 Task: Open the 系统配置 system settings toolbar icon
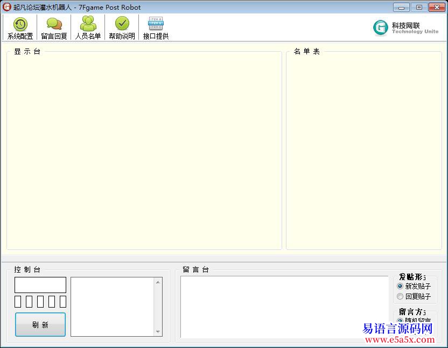point(20,28)
